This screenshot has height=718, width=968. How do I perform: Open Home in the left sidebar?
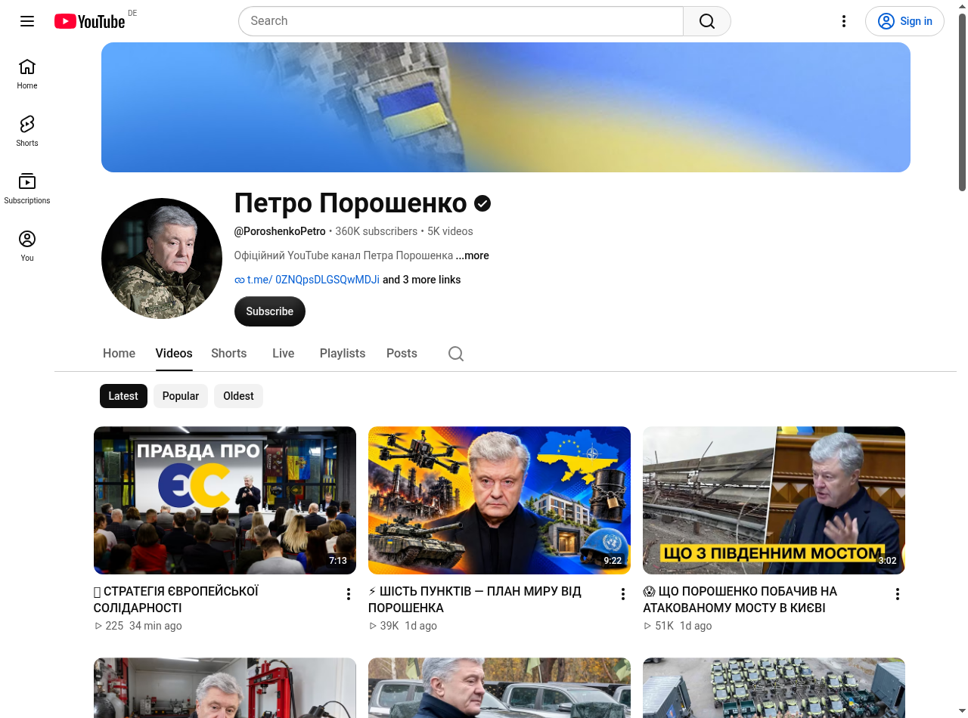(27, 73)
